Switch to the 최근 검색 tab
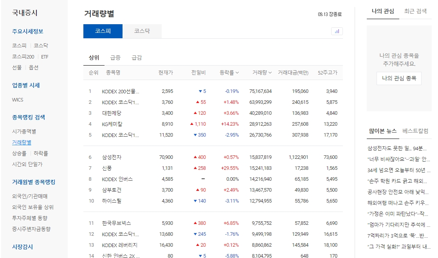 415,11
